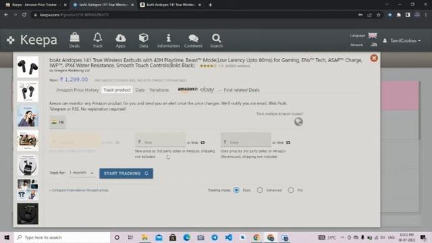Click the START TRACKING button
Screen dimensions: 432x243
126,173
